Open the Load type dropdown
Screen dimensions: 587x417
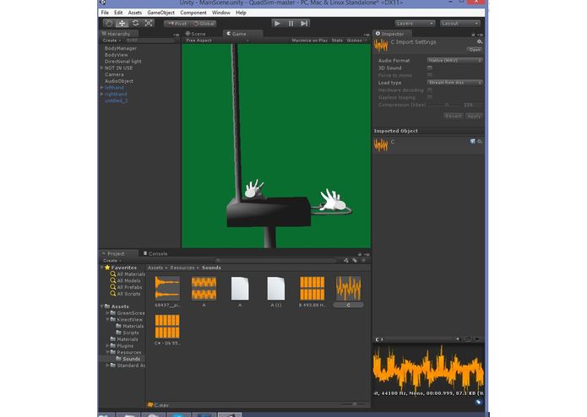pyautogui.click(x=454, y=83)
